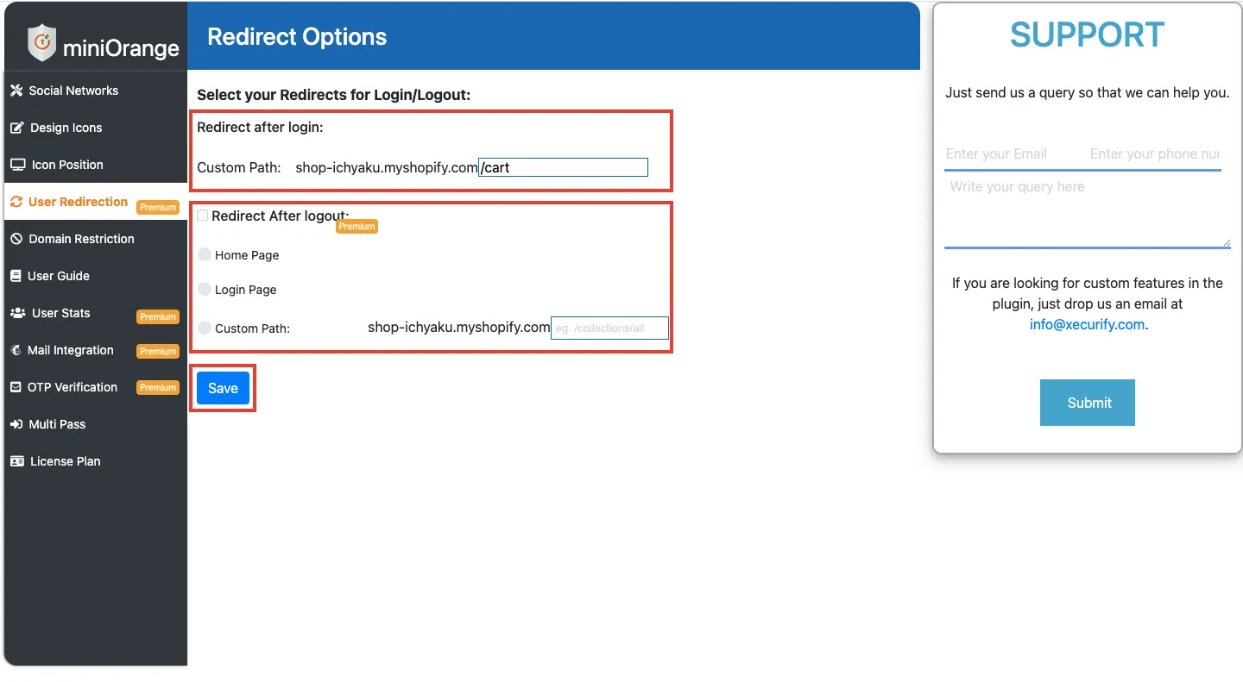View the License Plan page

click(95, 461)
